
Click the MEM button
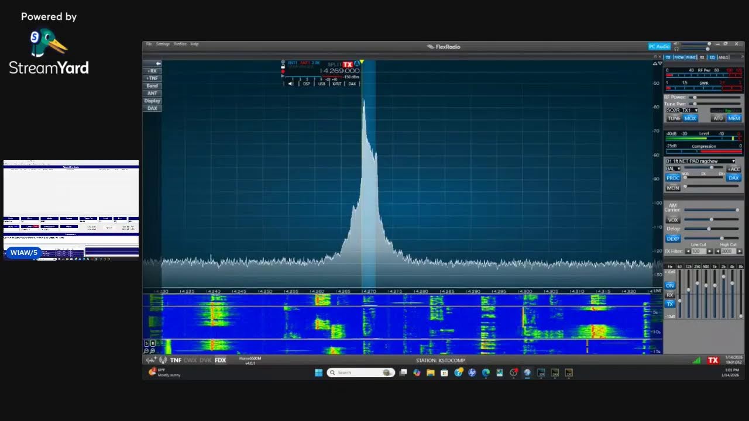pos(734,118)
